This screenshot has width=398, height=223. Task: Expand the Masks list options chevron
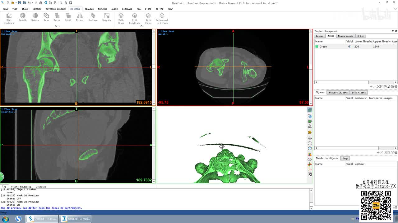pos(396,87)
